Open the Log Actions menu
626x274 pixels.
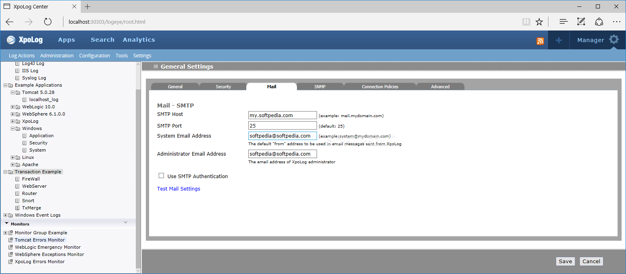(22, 56)
